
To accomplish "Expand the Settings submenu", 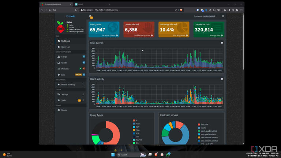I will point(83,94).
